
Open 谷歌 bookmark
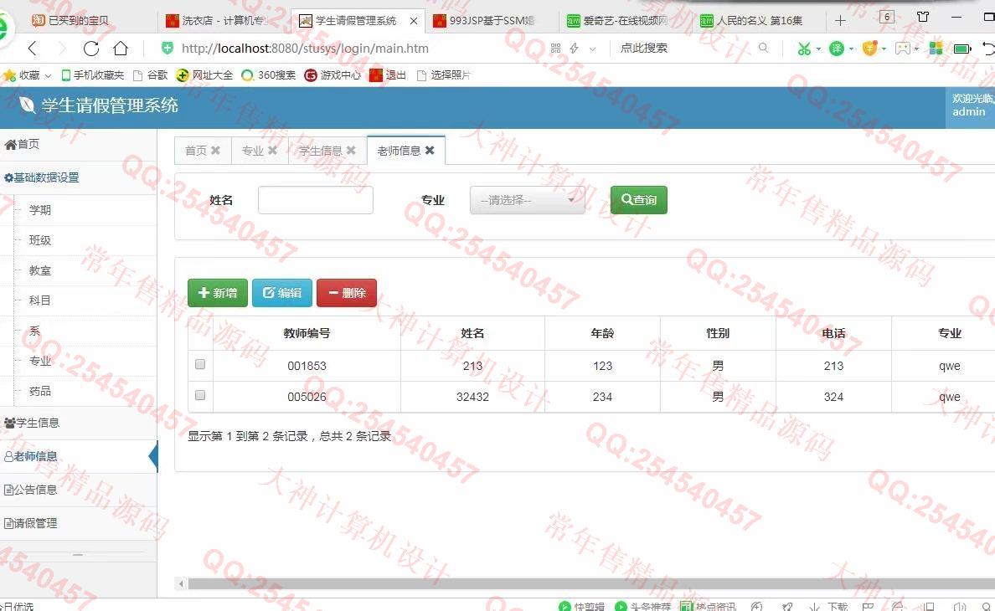[151, 74]
